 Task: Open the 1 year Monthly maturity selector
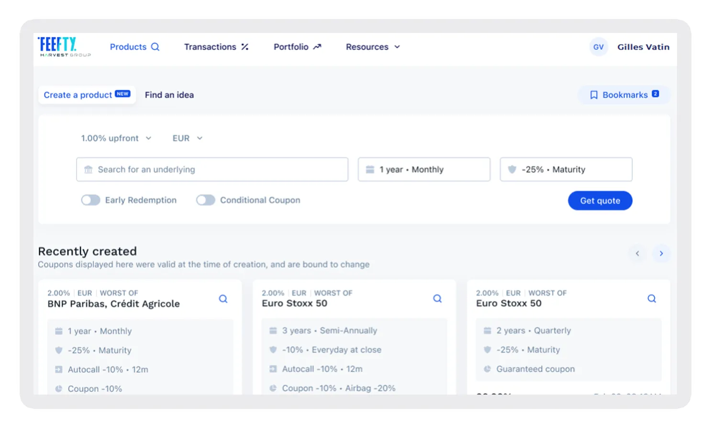pyautogui.click(x=424, y=170)
